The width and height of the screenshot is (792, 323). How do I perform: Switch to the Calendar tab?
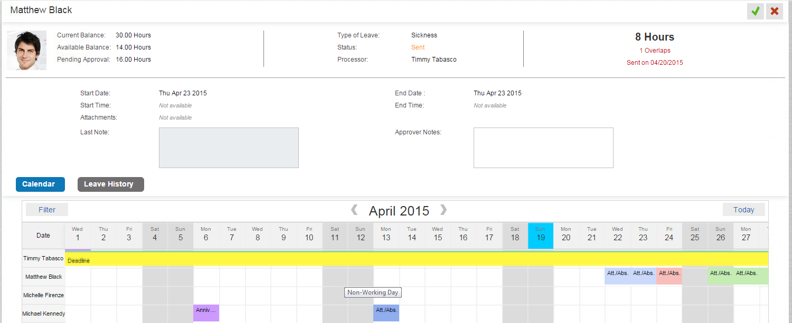coord(40,184)
